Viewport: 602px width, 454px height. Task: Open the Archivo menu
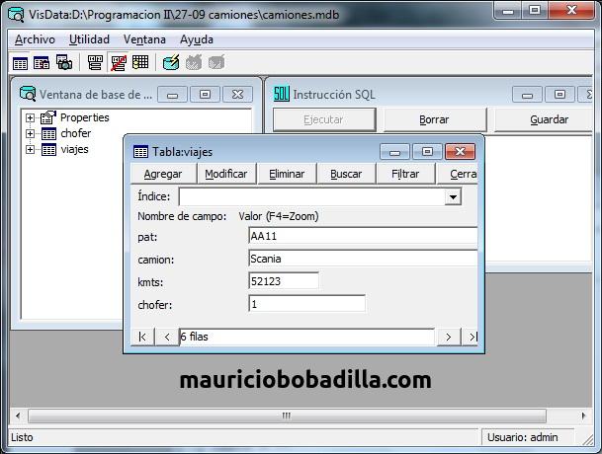point(35,39)
